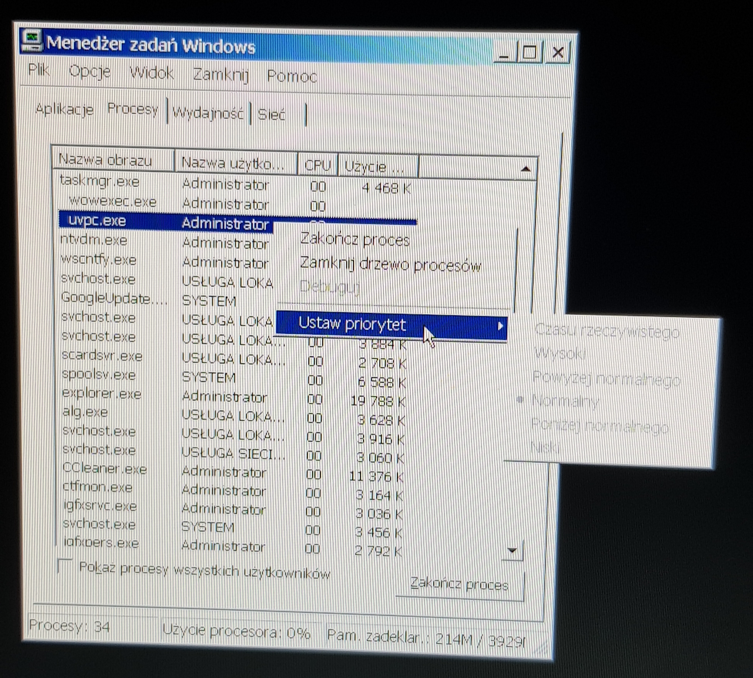Select the ctfmon.exe process row
This screenshot has width=753, height=678.
pos(233,491)
